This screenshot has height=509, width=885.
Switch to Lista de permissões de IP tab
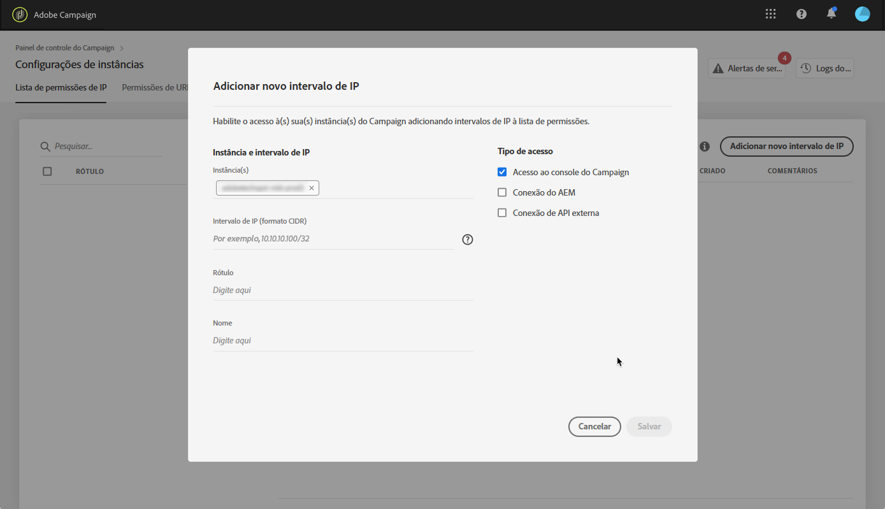click(x=61, y=87)
